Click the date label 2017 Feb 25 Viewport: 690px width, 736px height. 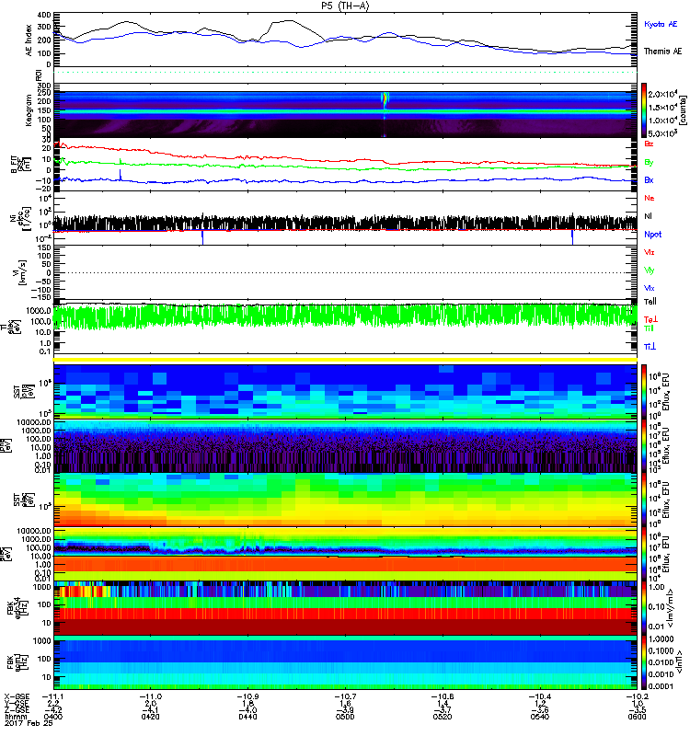tap(29, 723)
